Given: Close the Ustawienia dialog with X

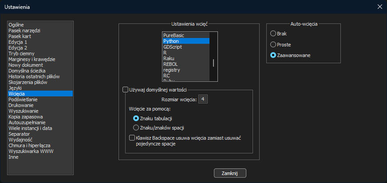Looking at the screenshot, I should pyautogui.click(x=379, y=7).
